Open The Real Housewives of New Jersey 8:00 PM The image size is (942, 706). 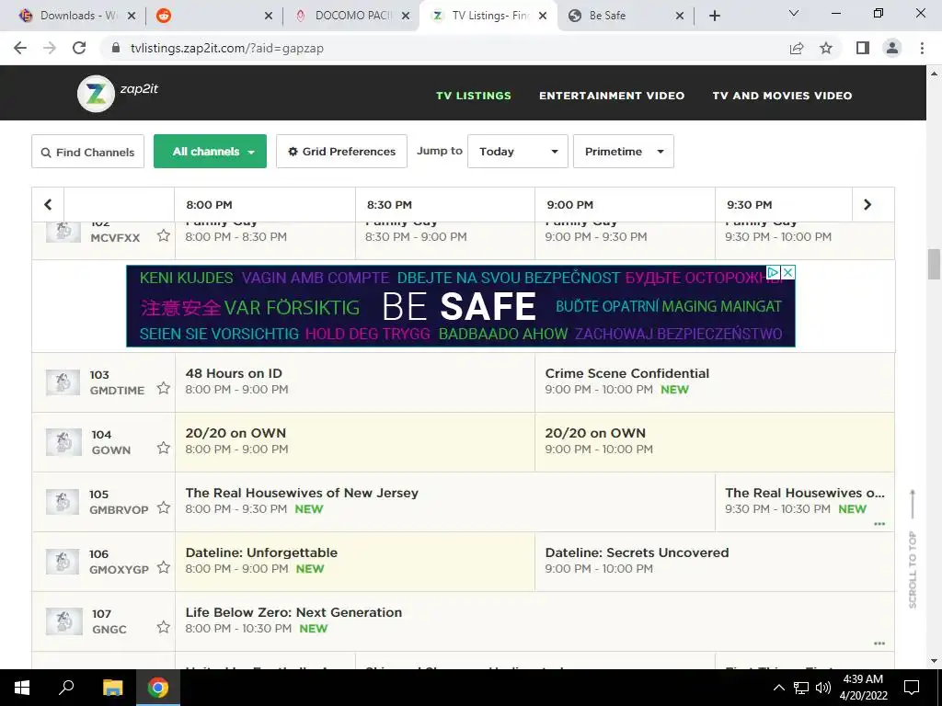pyautogui.click(x=445, y=502)
